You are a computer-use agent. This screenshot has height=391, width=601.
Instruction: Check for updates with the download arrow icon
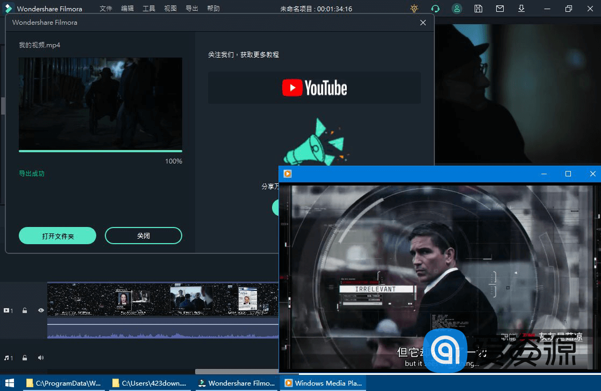(x=521, y=9)
